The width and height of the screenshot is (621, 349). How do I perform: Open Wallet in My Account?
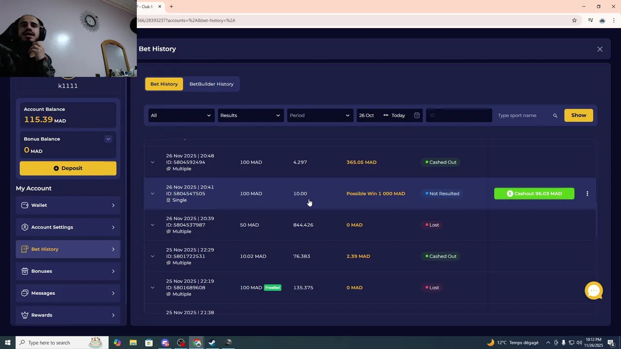click(x=68, y=205)
